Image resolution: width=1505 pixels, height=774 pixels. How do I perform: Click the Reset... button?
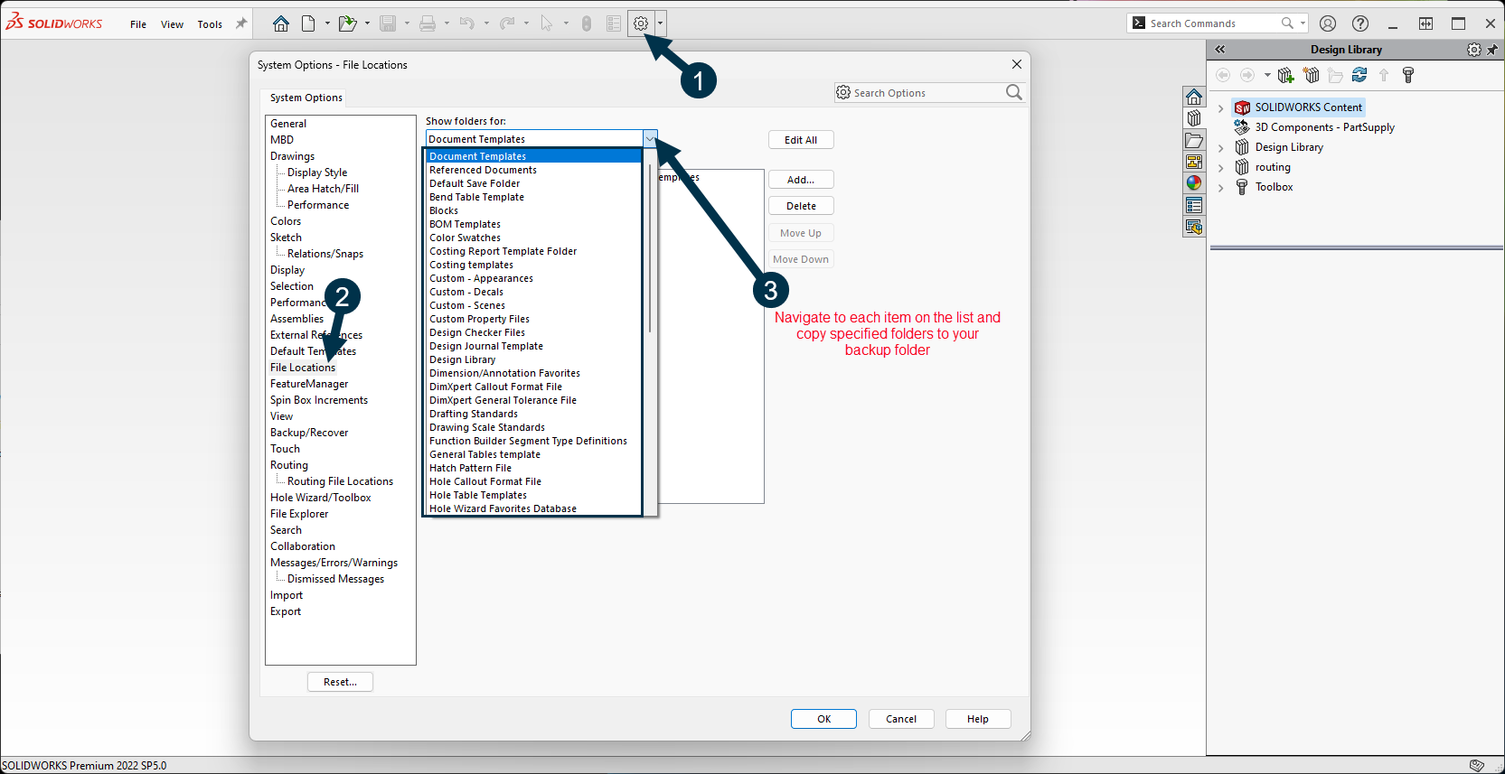pyautogui.click(x=340, y=682)
